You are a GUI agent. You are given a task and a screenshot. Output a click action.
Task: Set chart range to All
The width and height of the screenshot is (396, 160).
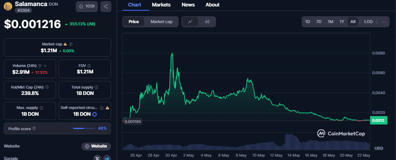[353, 22]
